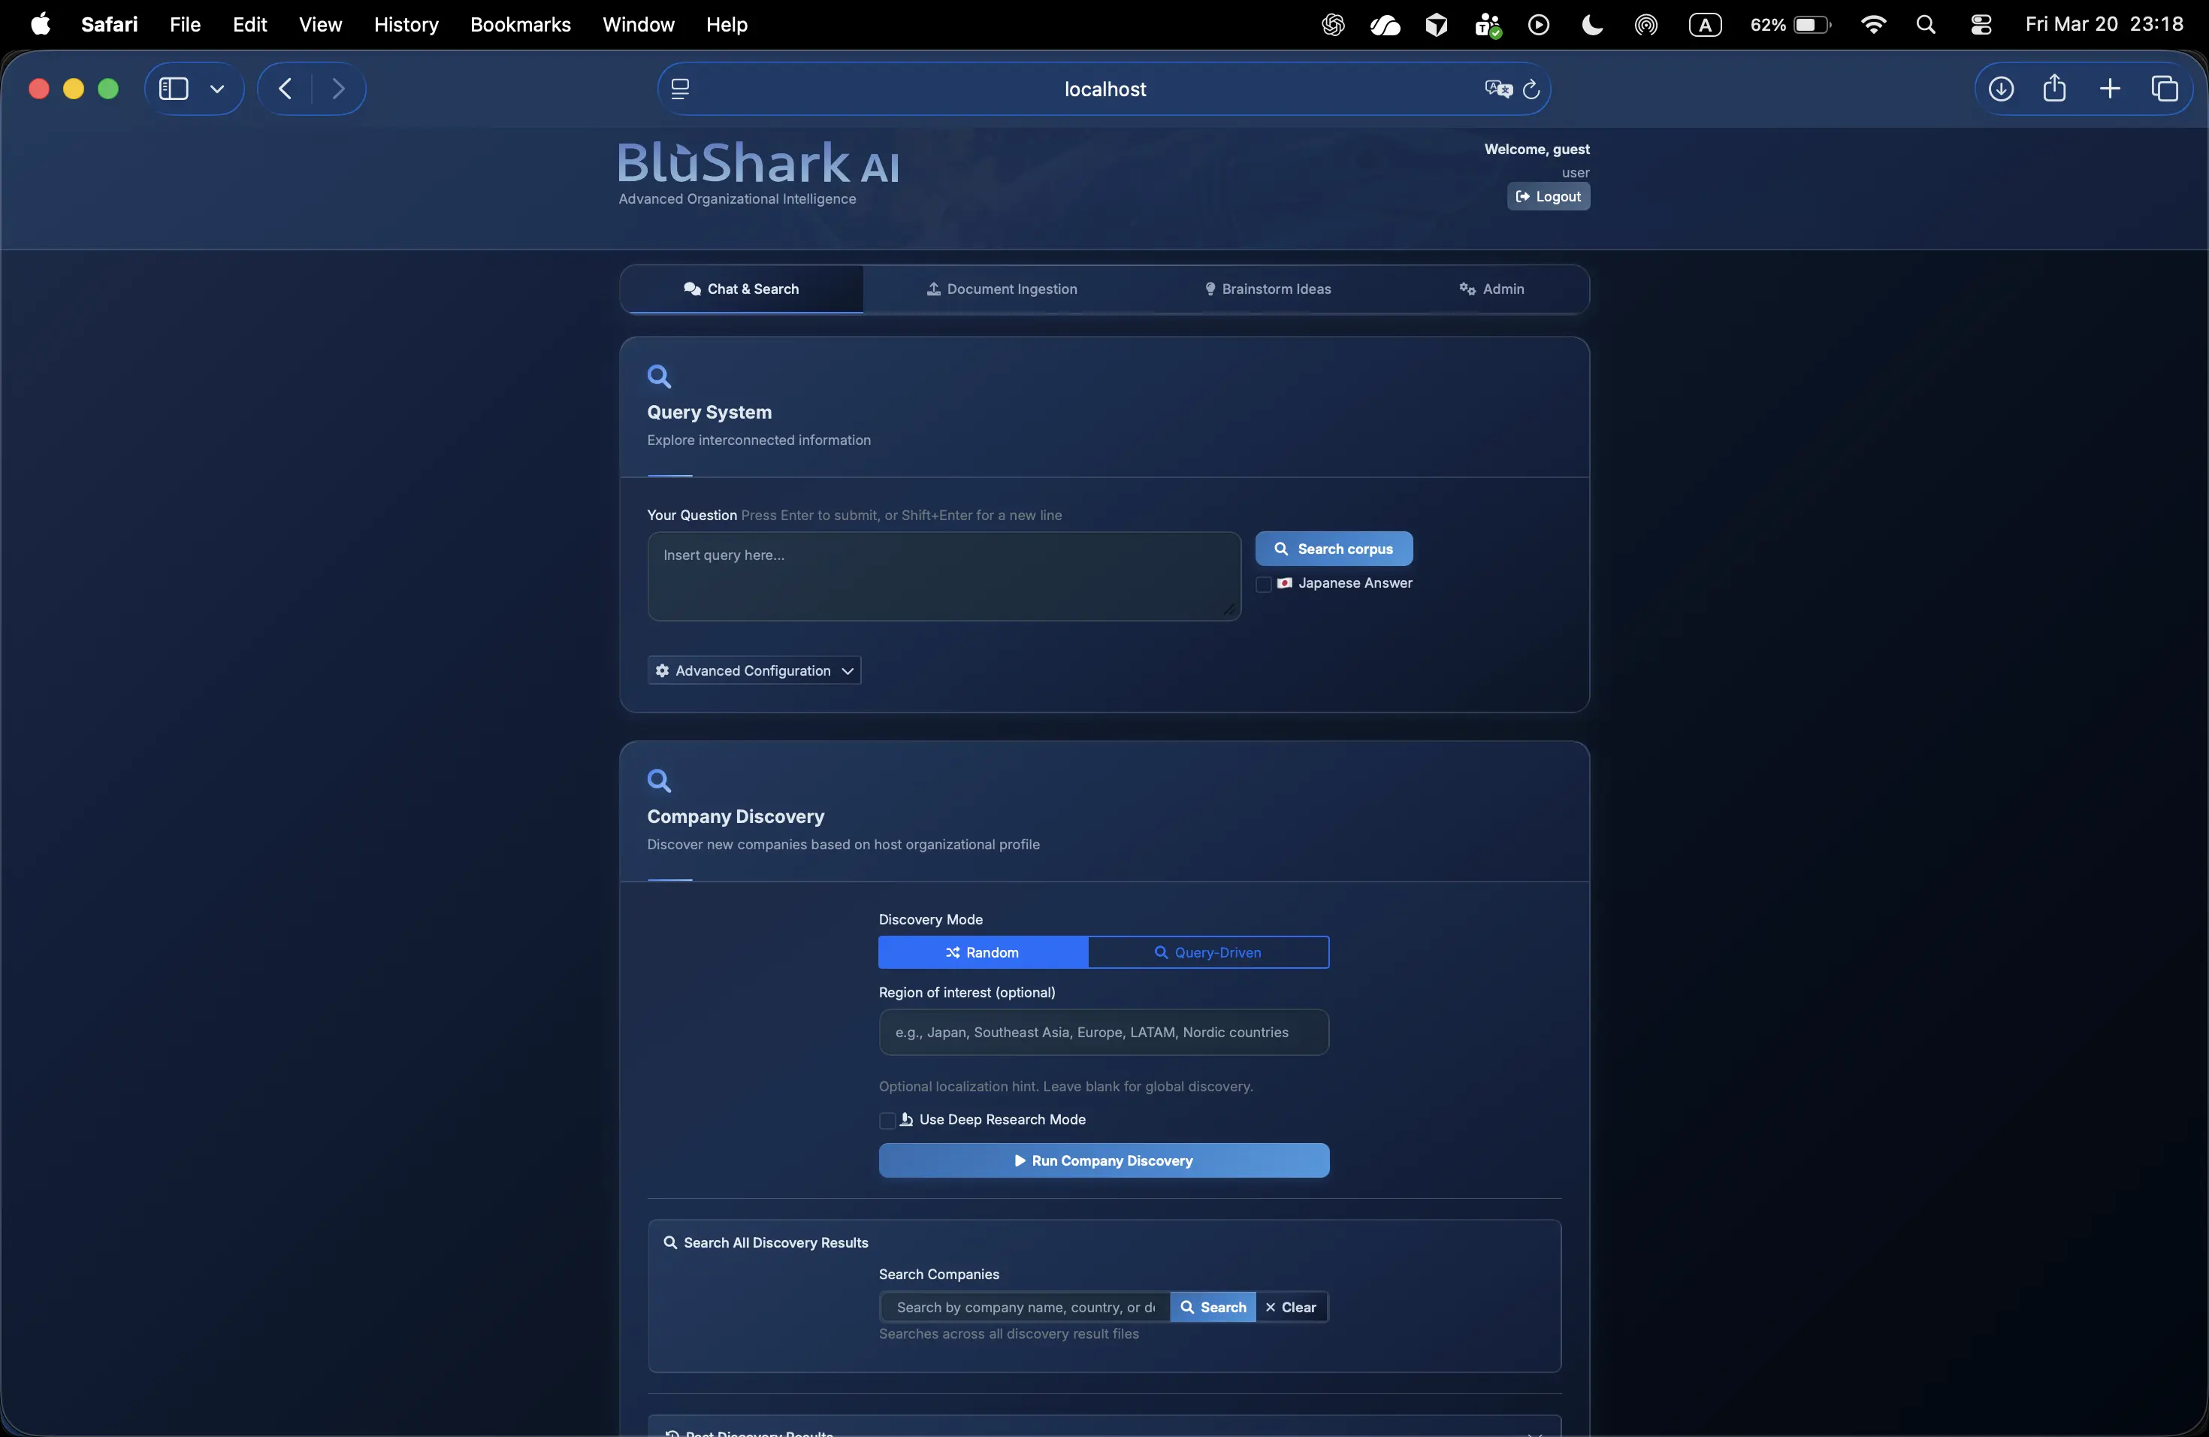Run Company Discovery
The image size is (2209, 1437).
click(x=1104, y=1160)
